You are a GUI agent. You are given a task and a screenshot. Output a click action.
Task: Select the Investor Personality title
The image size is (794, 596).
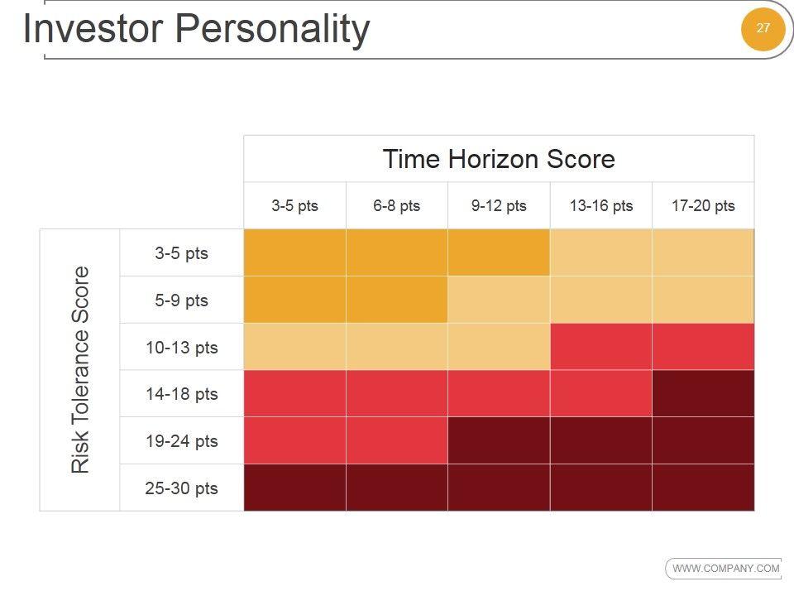196,29
